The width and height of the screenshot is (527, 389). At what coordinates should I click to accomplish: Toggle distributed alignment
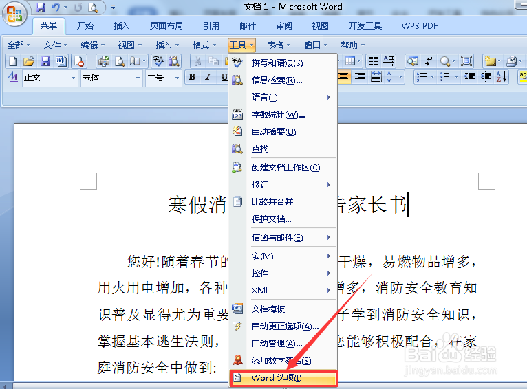376,77
